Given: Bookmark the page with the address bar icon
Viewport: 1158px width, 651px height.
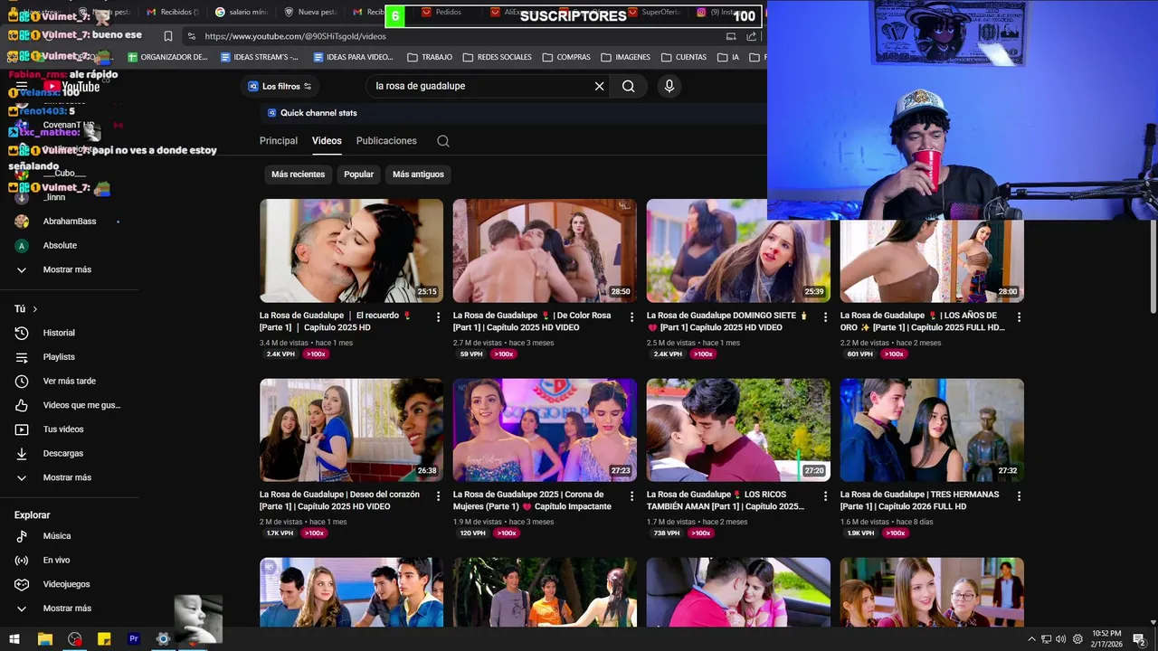Looking at the screenshot, I should pyautogui.click(x=168, y=36).
